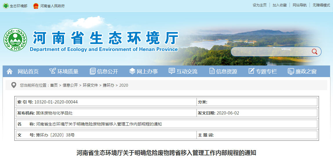Go to 信息公开 in breadcrumb
The width and height of the screenshot is (333, 162).
point(70,85)
